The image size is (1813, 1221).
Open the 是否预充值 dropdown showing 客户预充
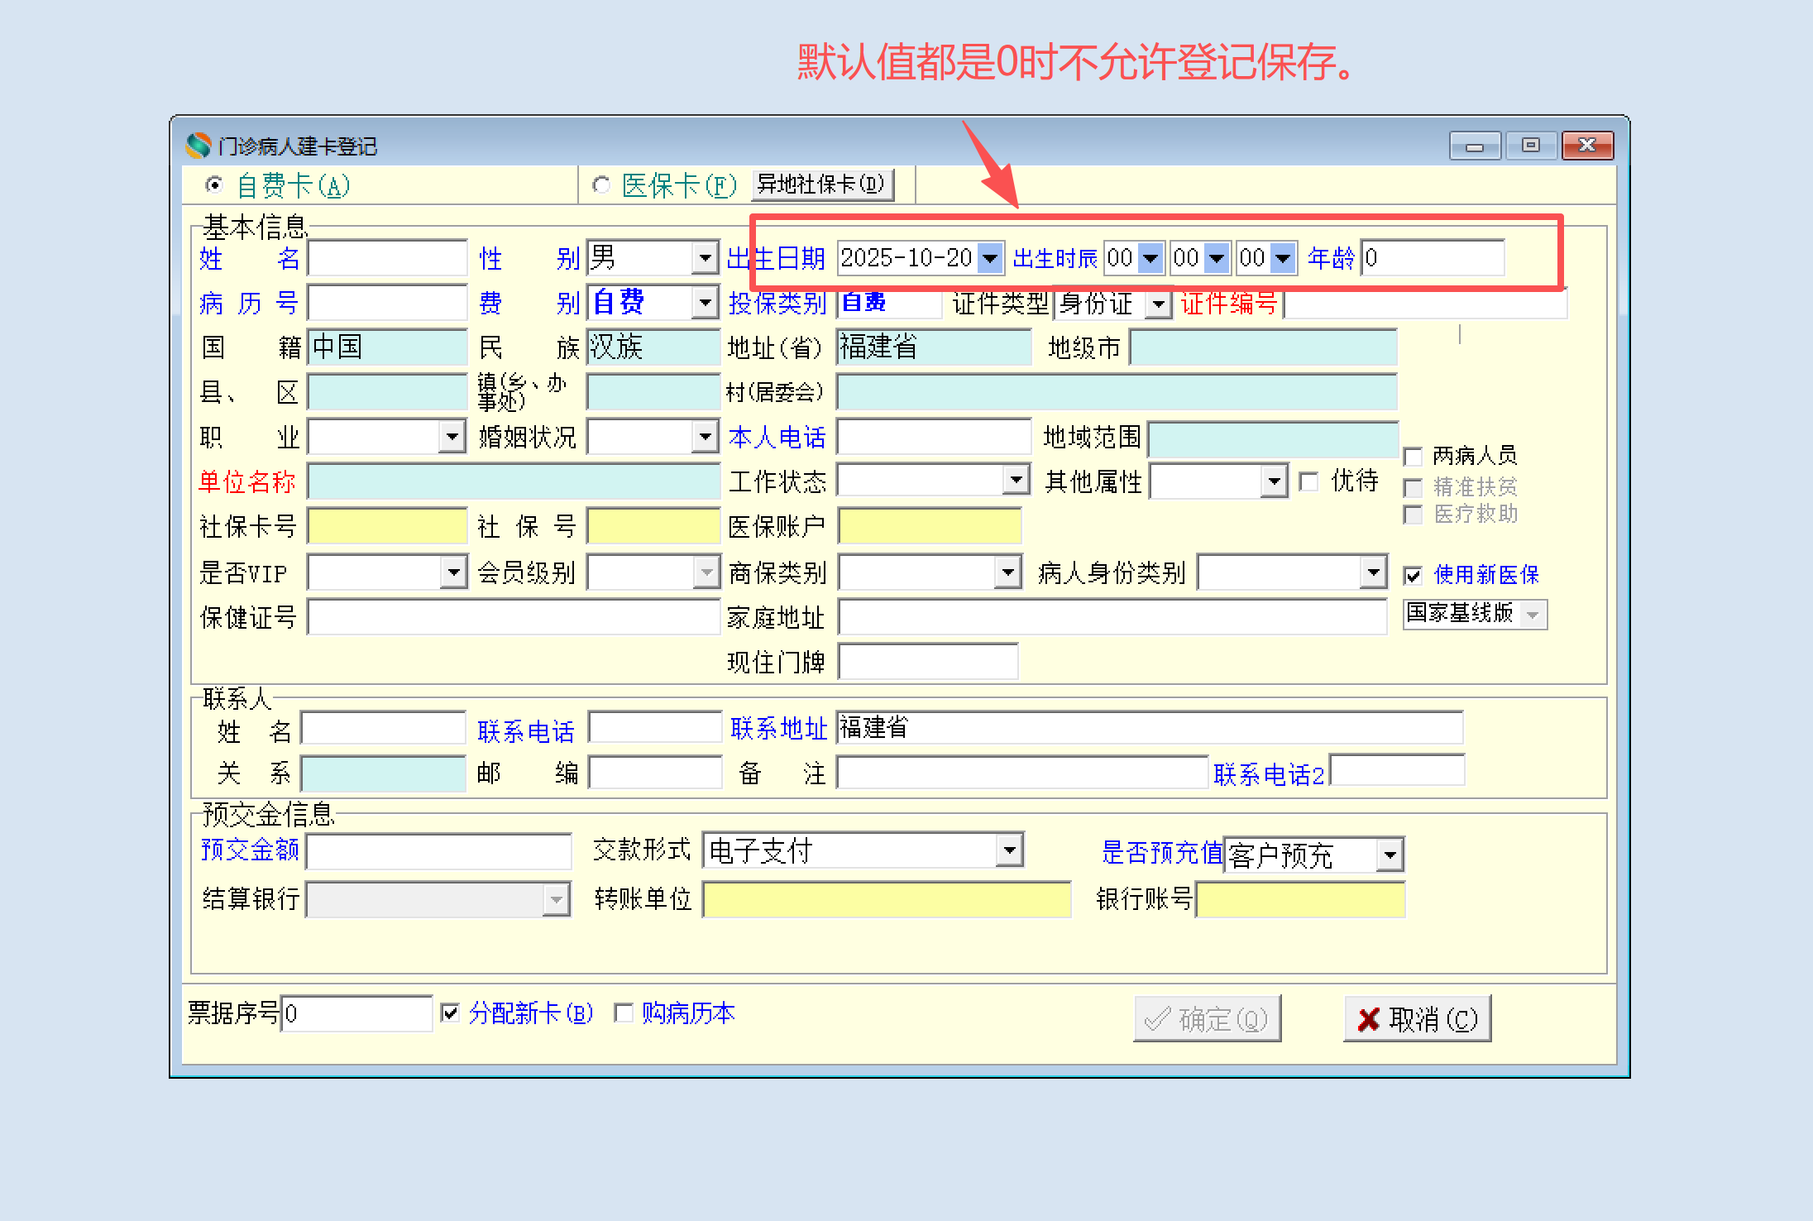pyautogui.click(x=1390, y=855)
